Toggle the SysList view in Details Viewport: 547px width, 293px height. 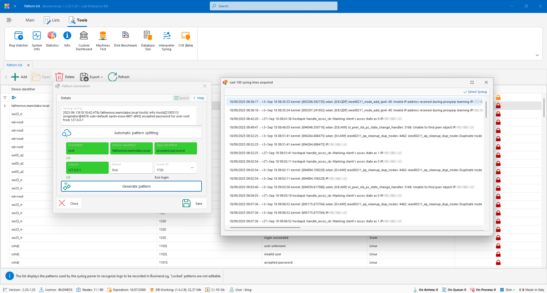pos(182,98)
